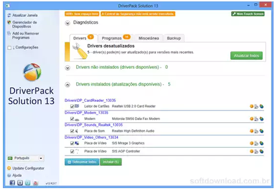
Task: Open the YouTube social icon
Action: point(35,183)
